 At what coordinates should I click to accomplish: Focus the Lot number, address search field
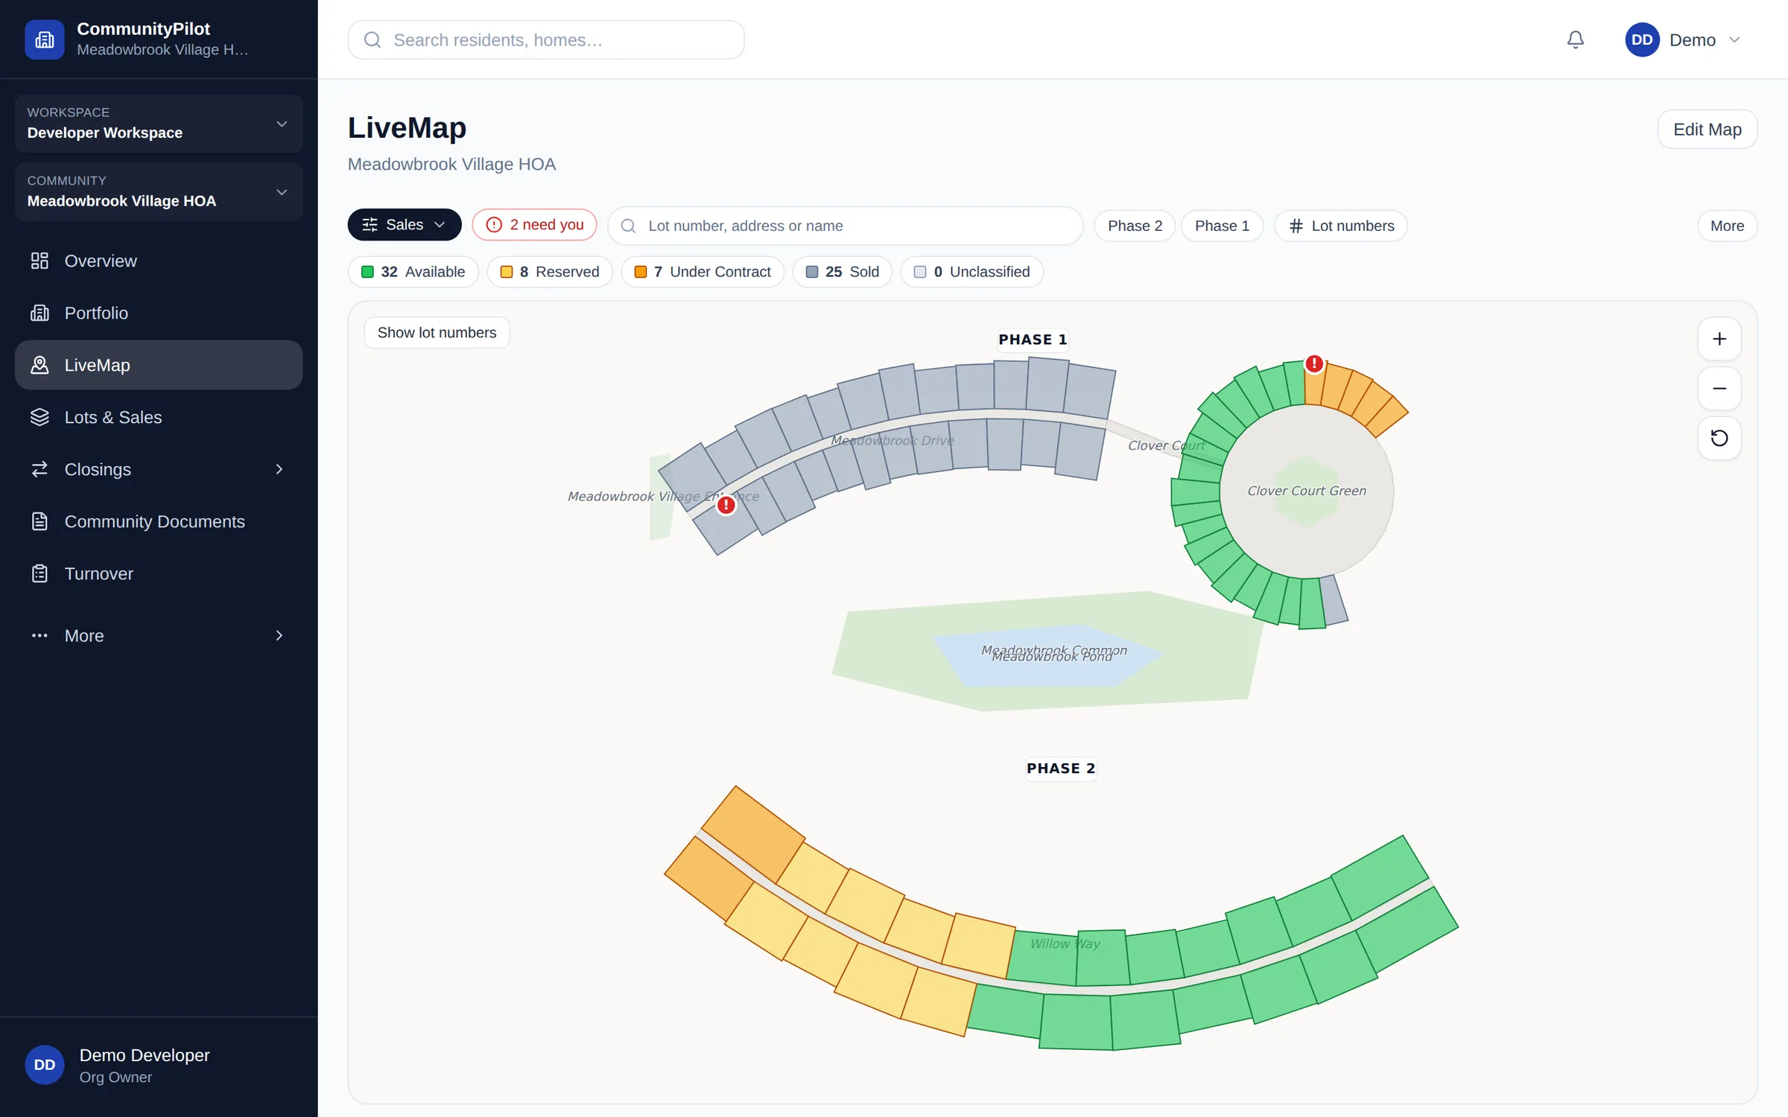pyautogui.click(x=845, y=226)
